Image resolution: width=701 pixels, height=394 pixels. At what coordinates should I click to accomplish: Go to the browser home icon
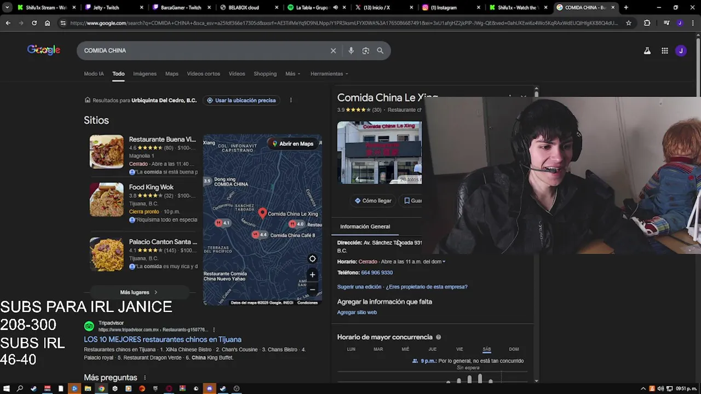pos(47,23)
